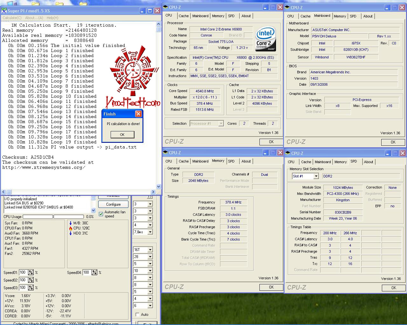Click the blue arrow icon beside M/B temperature
The image size is (407, 325).
click(x=71, y=223)
